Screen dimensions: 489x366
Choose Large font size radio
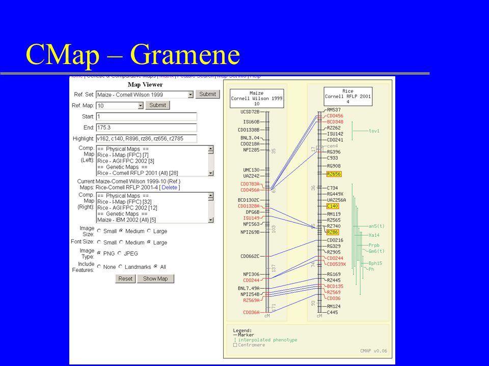149,242
